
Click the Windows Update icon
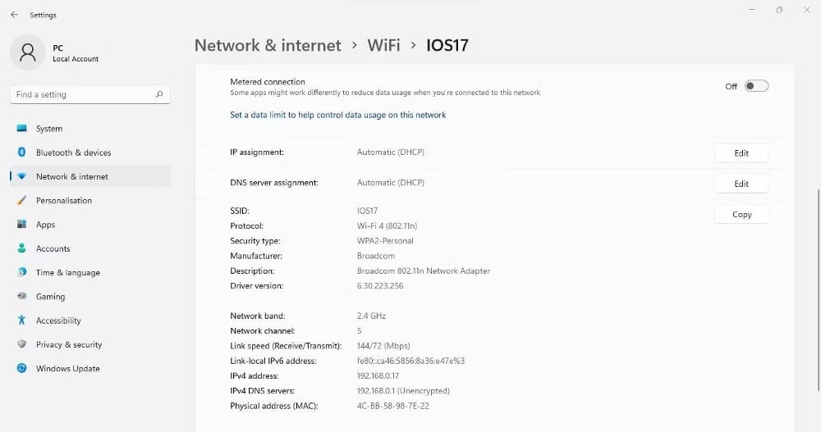coord(21,369)
